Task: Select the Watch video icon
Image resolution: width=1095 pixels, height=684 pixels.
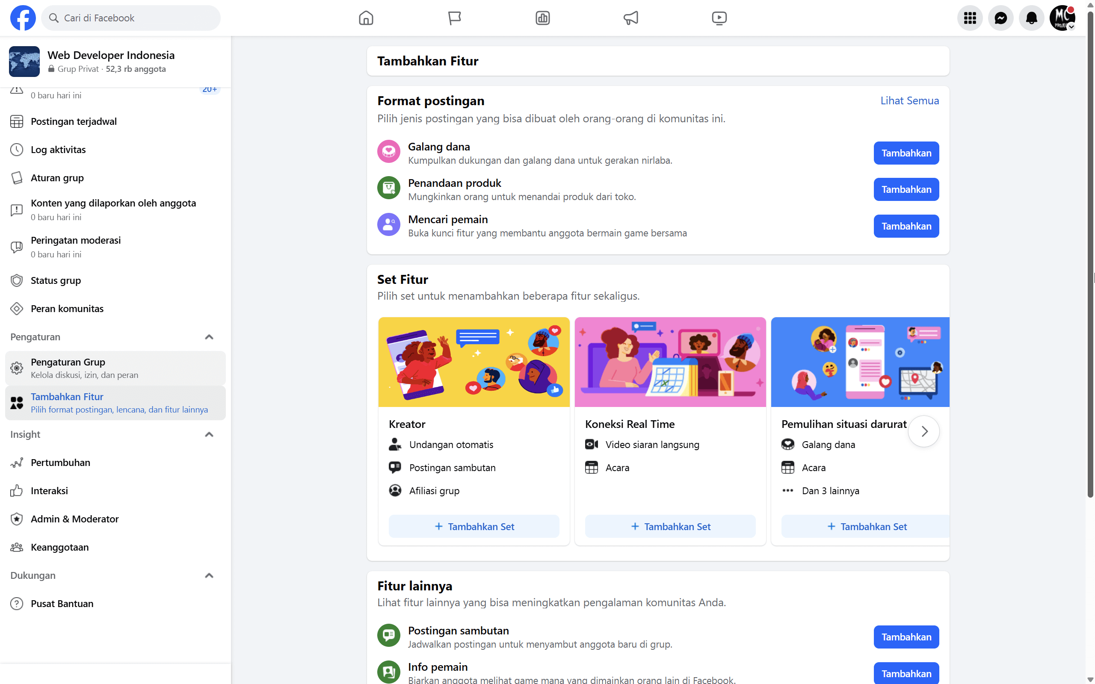Action: tap(719, 18)
